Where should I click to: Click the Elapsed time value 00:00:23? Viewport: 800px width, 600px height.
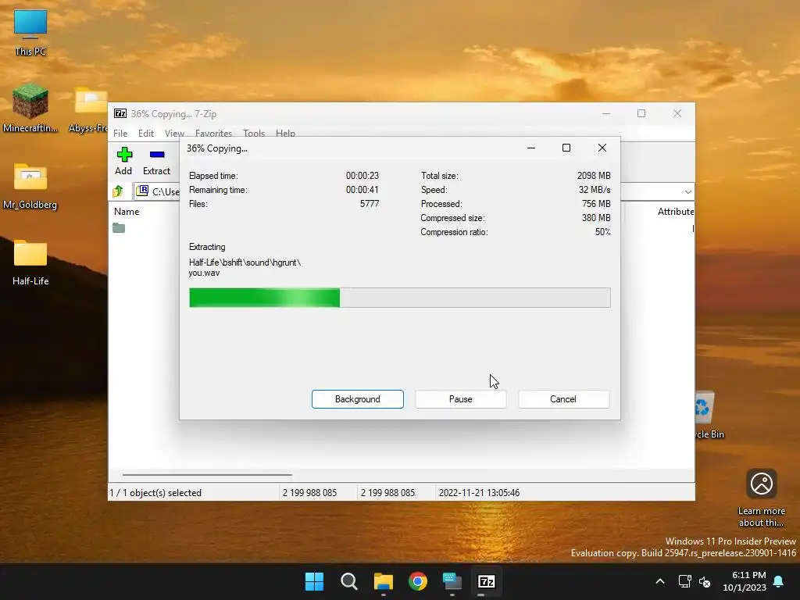[x=362, y=176]
